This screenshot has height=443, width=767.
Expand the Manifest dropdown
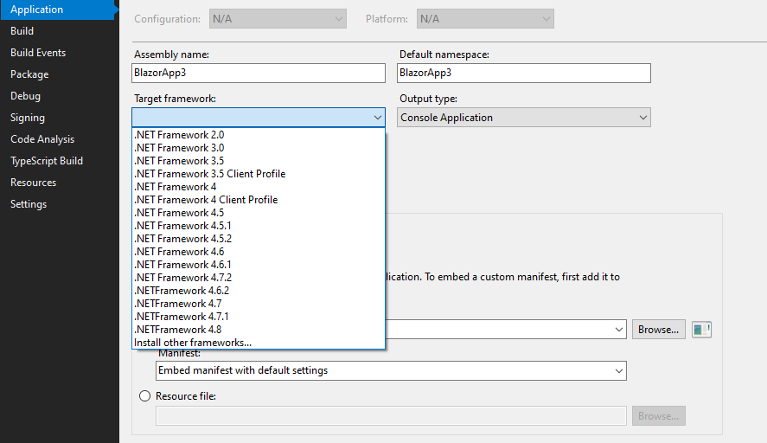[391, 370]
